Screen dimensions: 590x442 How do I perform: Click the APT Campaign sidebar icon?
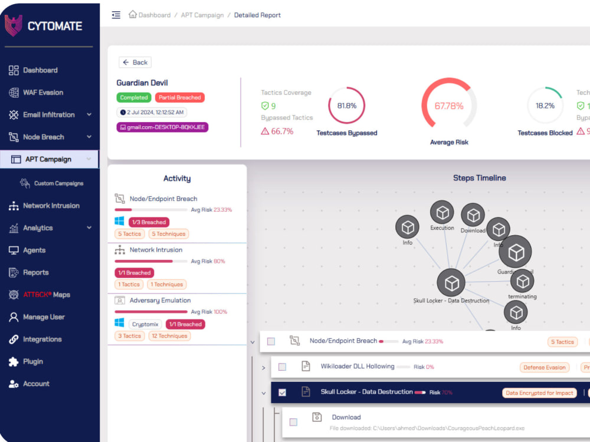click(x=16, y=159)
